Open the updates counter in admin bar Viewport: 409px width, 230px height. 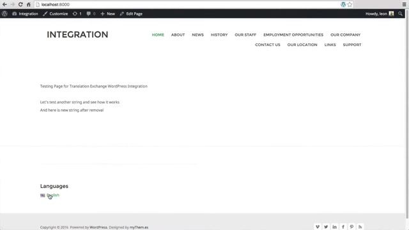77,13
